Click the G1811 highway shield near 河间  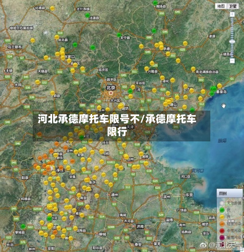click(x=111, y=162)
